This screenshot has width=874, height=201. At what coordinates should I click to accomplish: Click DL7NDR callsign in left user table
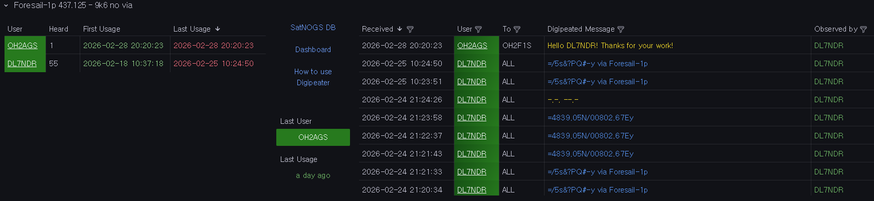[22, 64]
